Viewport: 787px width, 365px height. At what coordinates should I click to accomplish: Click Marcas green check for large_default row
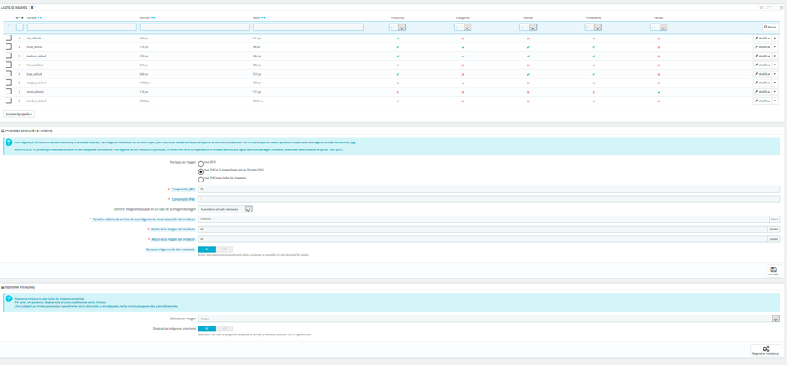[528, 74]
